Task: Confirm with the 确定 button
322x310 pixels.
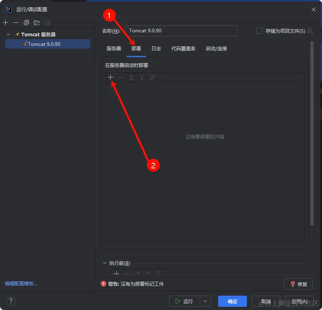Action: 233,301
